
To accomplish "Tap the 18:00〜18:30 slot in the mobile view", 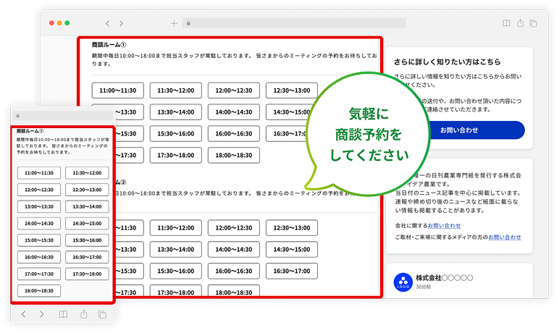I will 39,290.
